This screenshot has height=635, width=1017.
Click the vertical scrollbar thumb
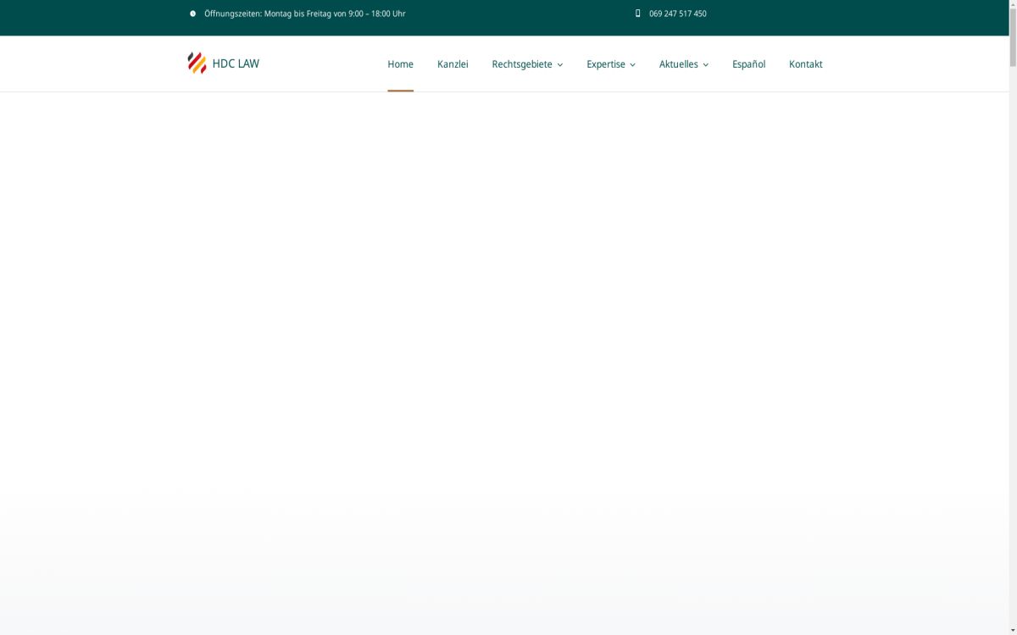click(1013, 38)
